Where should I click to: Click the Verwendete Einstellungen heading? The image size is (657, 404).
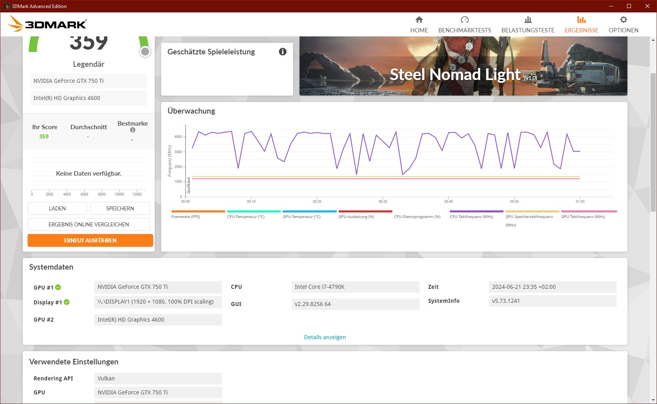click(x=74, y=362)
